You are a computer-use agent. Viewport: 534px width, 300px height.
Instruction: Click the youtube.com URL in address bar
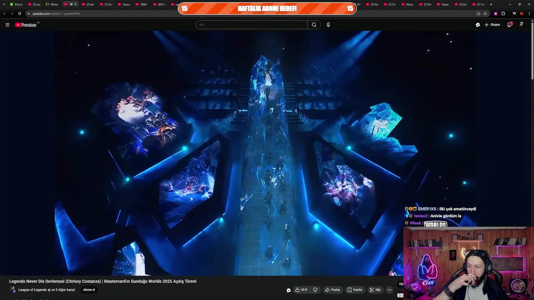click(x=56, y=13)
